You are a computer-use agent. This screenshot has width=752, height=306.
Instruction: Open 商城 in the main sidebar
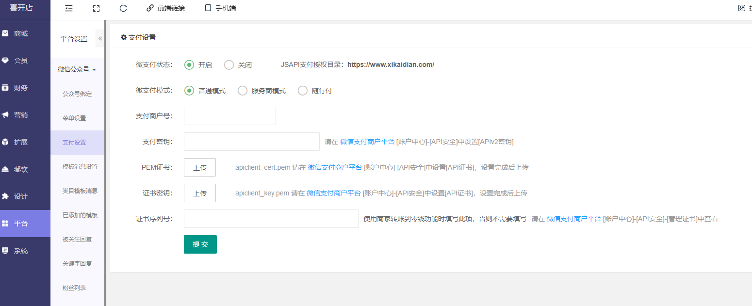(25, 33)
